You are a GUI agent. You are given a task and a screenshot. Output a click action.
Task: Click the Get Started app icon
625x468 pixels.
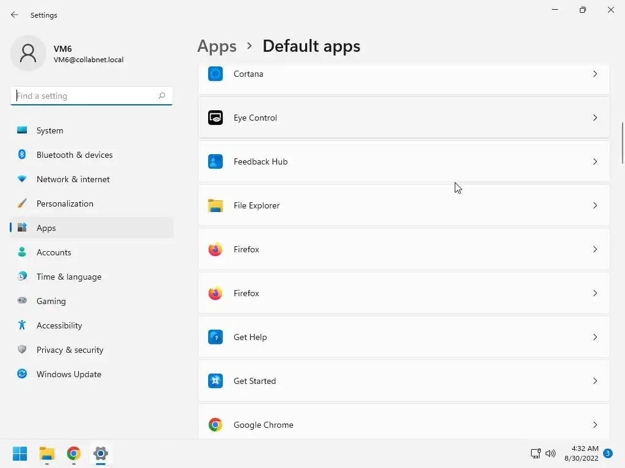coord(215,381)
